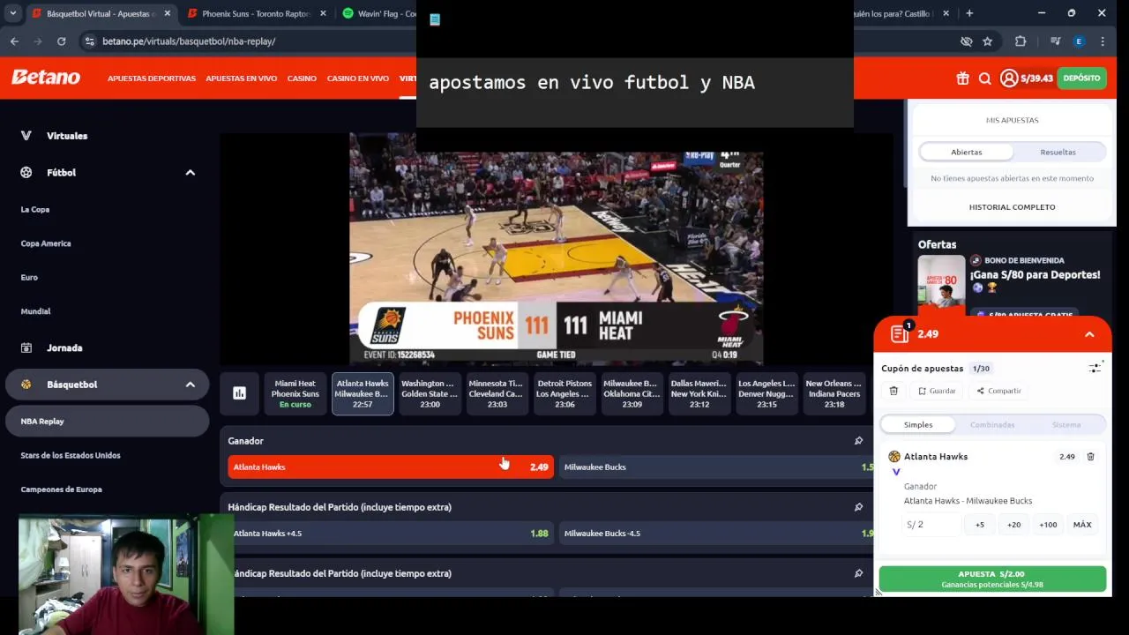Click the Chrome address bar URL

(189, 41)
